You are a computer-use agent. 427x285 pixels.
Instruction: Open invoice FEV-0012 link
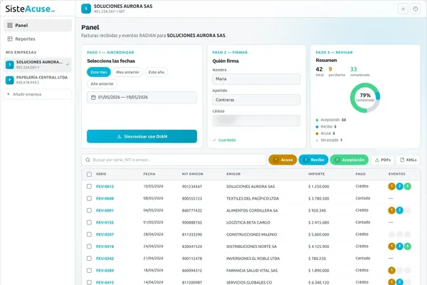pyautogui.click(x=105, y=187)
